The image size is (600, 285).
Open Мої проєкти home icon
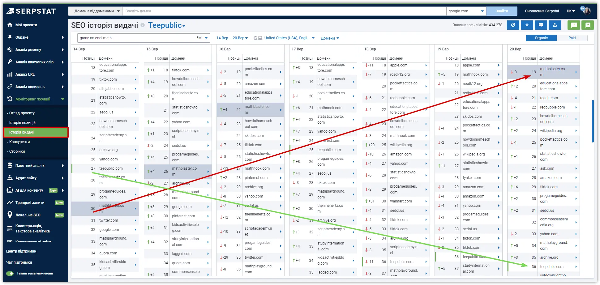point(10,25)
